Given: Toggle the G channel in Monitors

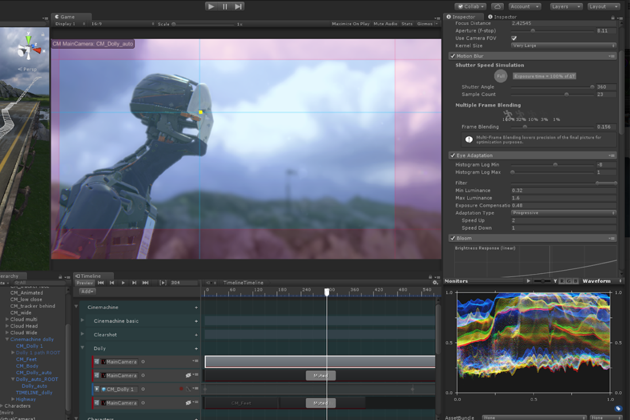Looking at the screenshot, I should click(x=569, y=281).
